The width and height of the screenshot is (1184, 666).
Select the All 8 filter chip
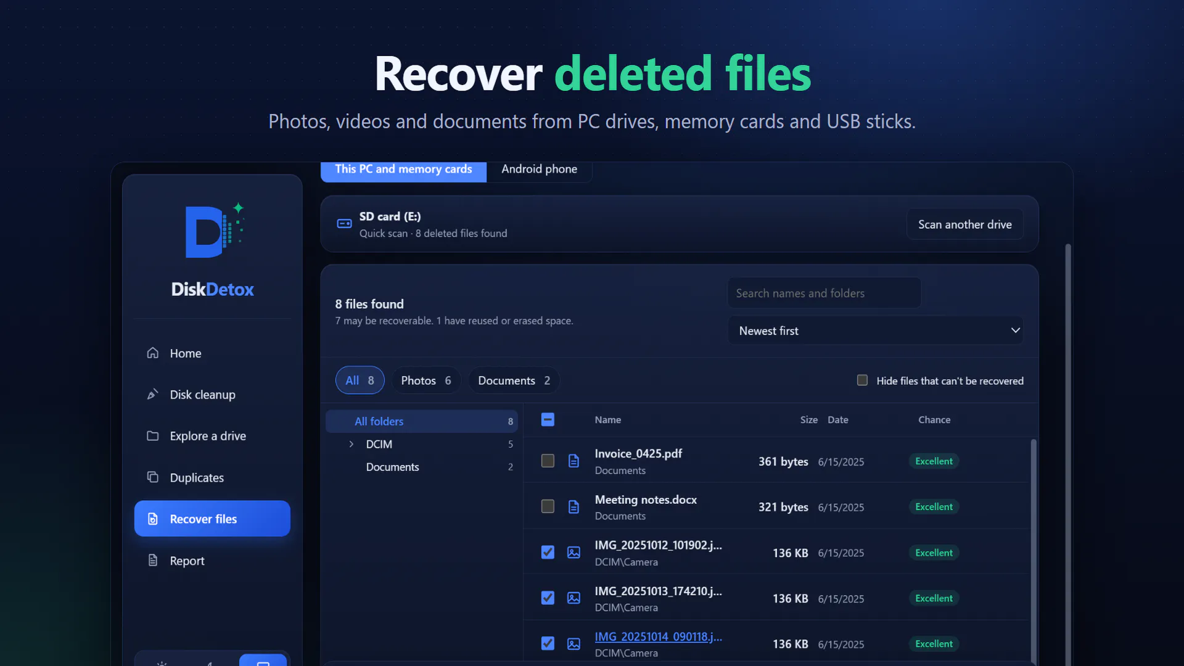coord(360,380)
